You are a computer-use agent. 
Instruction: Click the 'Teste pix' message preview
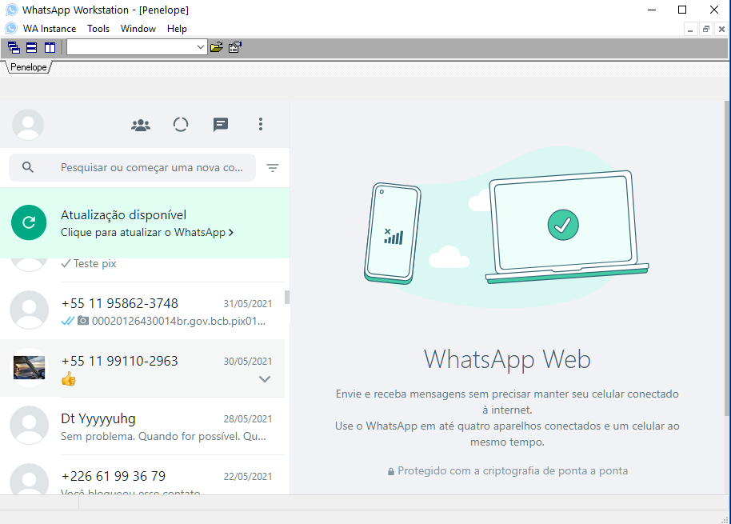pos(94,263)
